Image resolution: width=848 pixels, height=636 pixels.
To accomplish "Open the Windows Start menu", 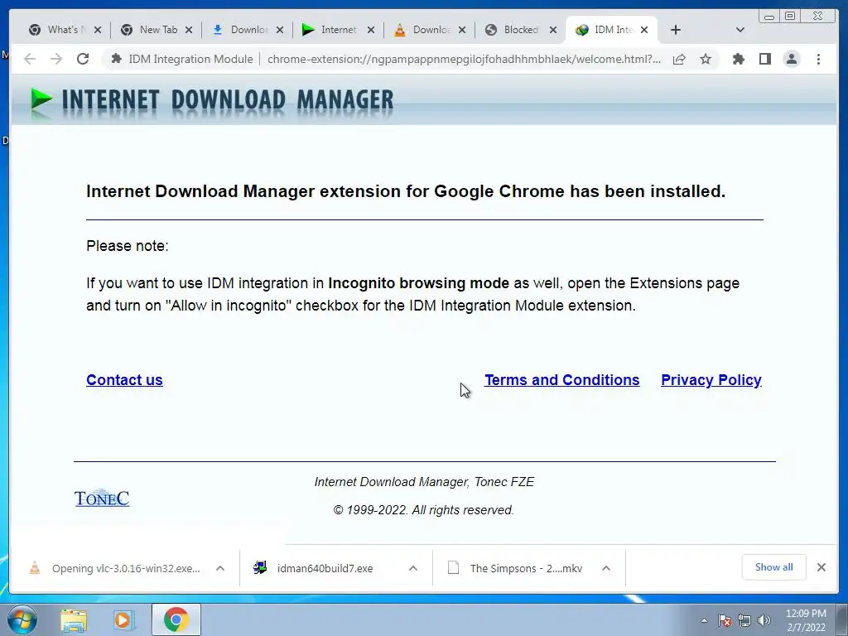I will [x=22, y=619].
